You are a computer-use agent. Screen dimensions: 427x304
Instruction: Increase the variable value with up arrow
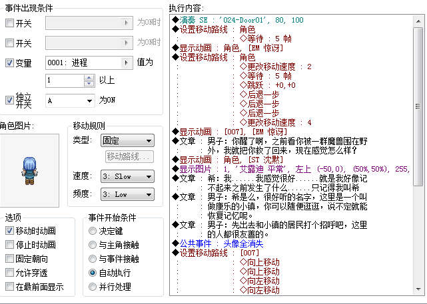pos(89,78)
